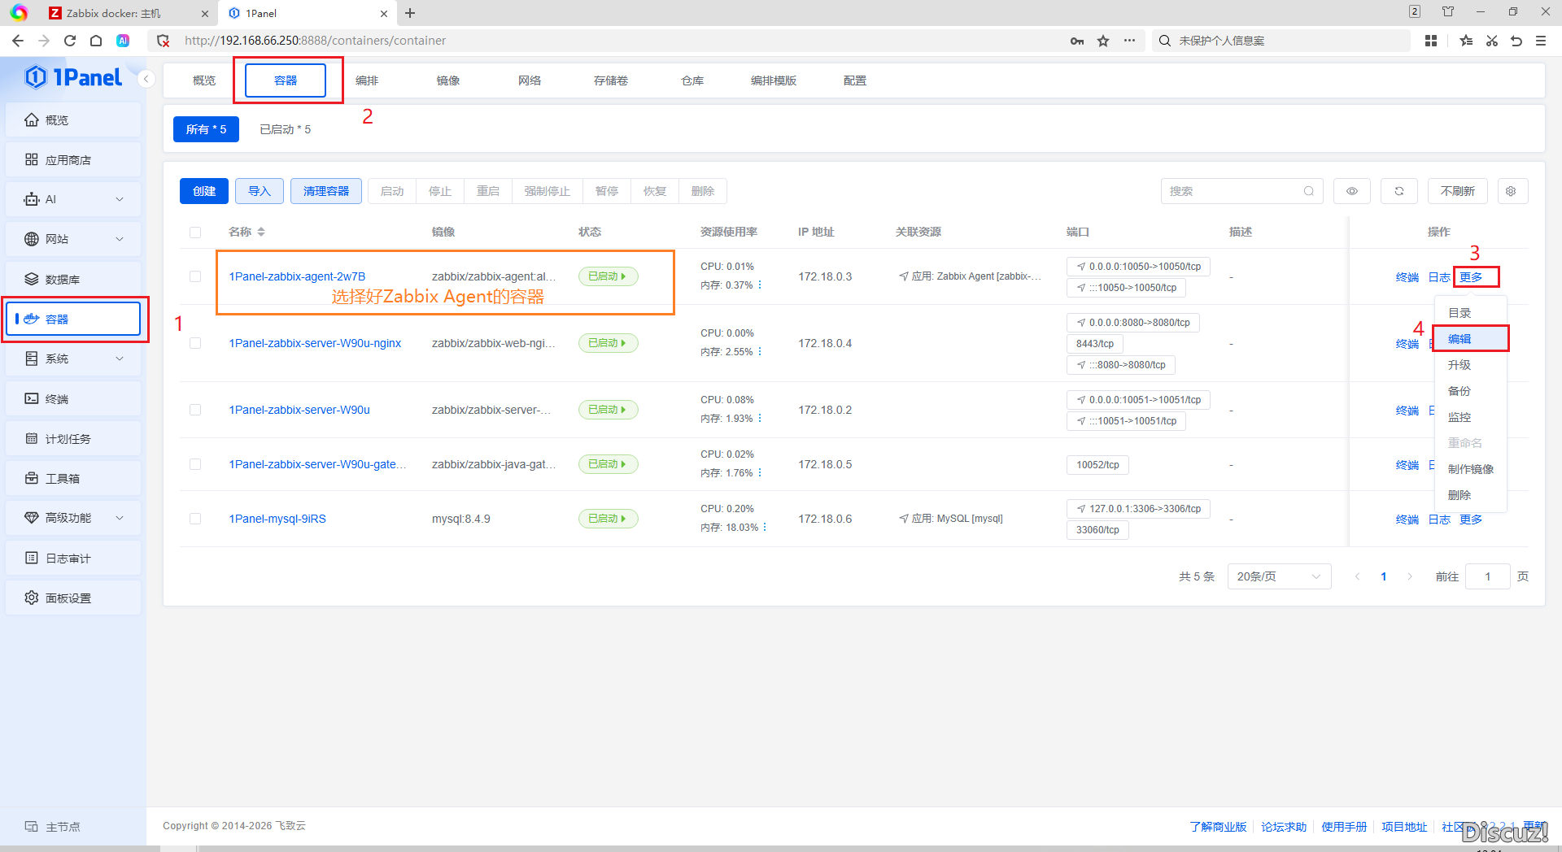Click browser back arrow
The width and height of the screenshot is (1562, 852).
click(18, 41)
